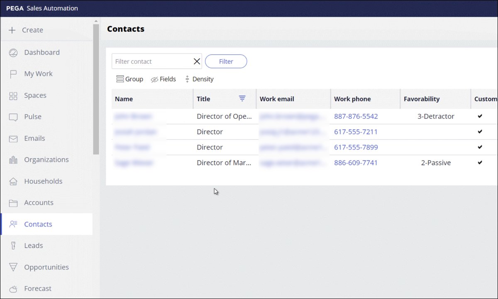Open the Group by options

coord(130,79)
